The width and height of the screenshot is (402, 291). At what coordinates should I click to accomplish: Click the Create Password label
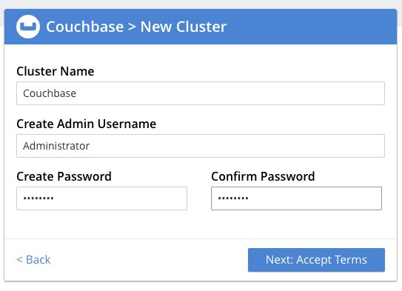(64, 176)
